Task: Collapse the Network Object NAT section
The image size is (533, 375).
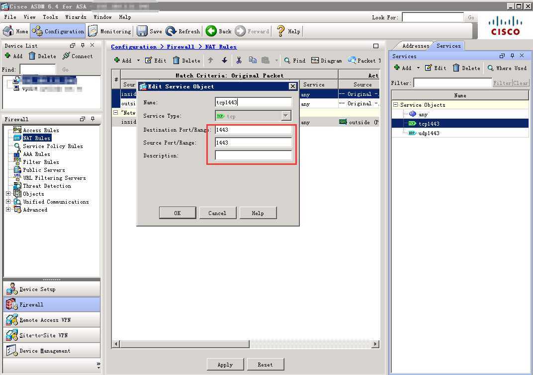Action: tap(115, 112)
